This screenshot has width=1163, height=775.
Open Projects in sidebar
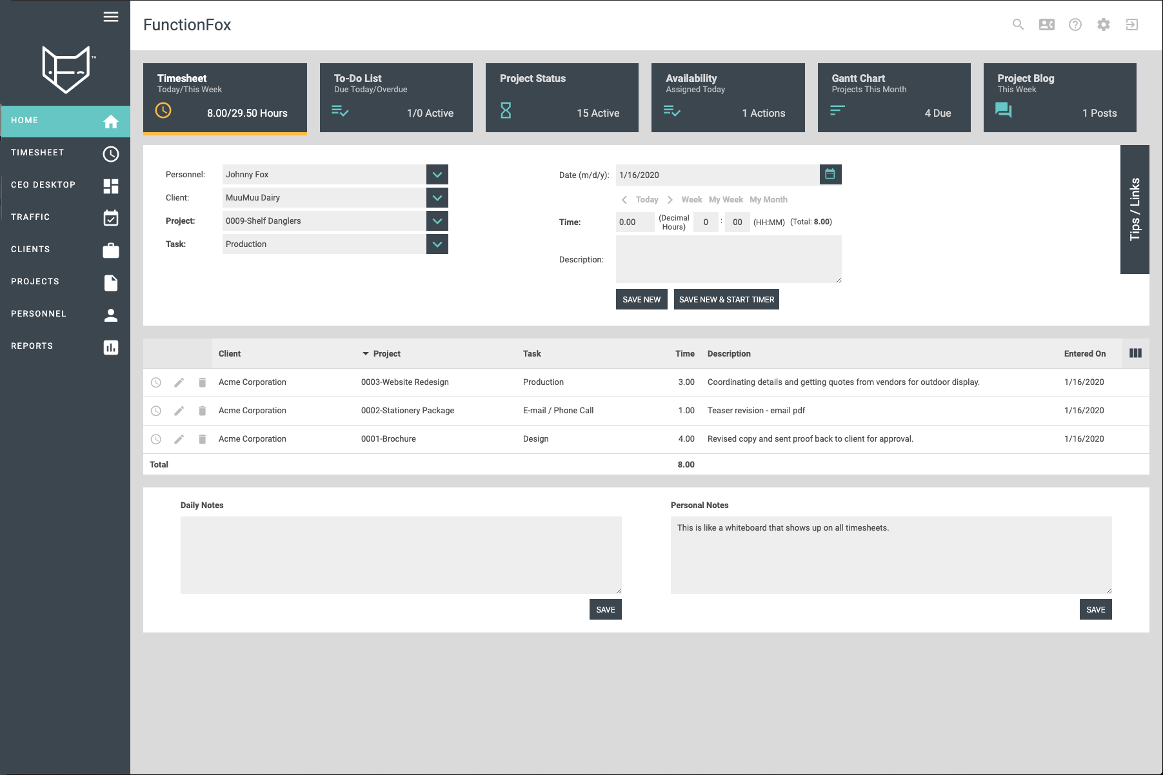[65, 282]
